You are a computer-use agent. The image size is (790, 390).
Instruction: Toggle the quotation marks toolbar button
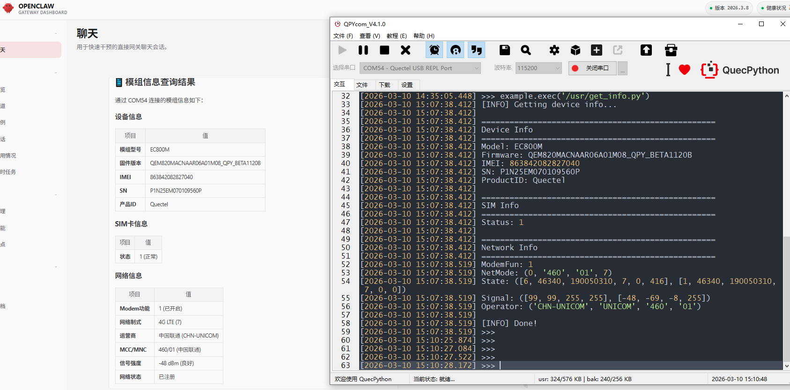tap(477, 50)
